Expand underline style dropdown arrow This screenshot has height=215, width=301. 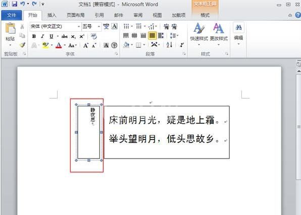click(58, 36)
